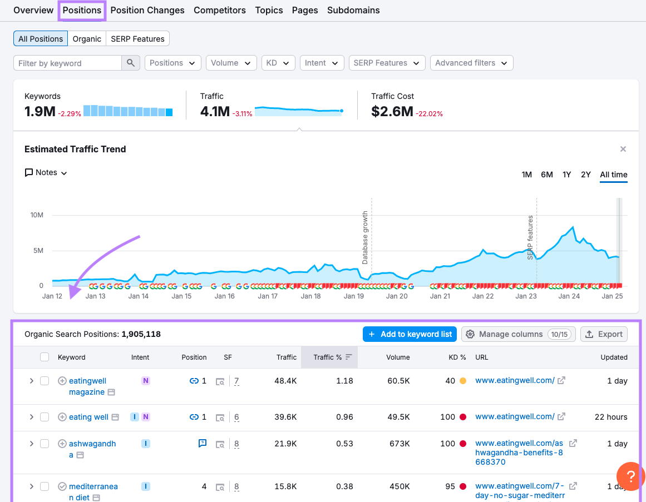This screenshot has width=646, height=502.
Task: Click the Filter by keyword input field
Action: tap(67, 63)
